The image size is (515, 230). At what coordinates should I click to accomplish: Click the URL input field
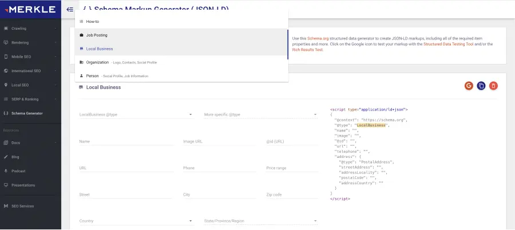pos(126,168)
